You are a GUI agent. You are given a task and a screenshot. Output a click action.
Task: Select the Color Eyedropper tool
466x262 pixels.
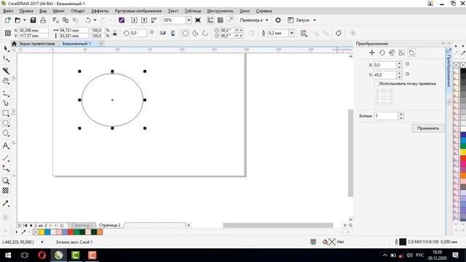(x=6, y=203)
